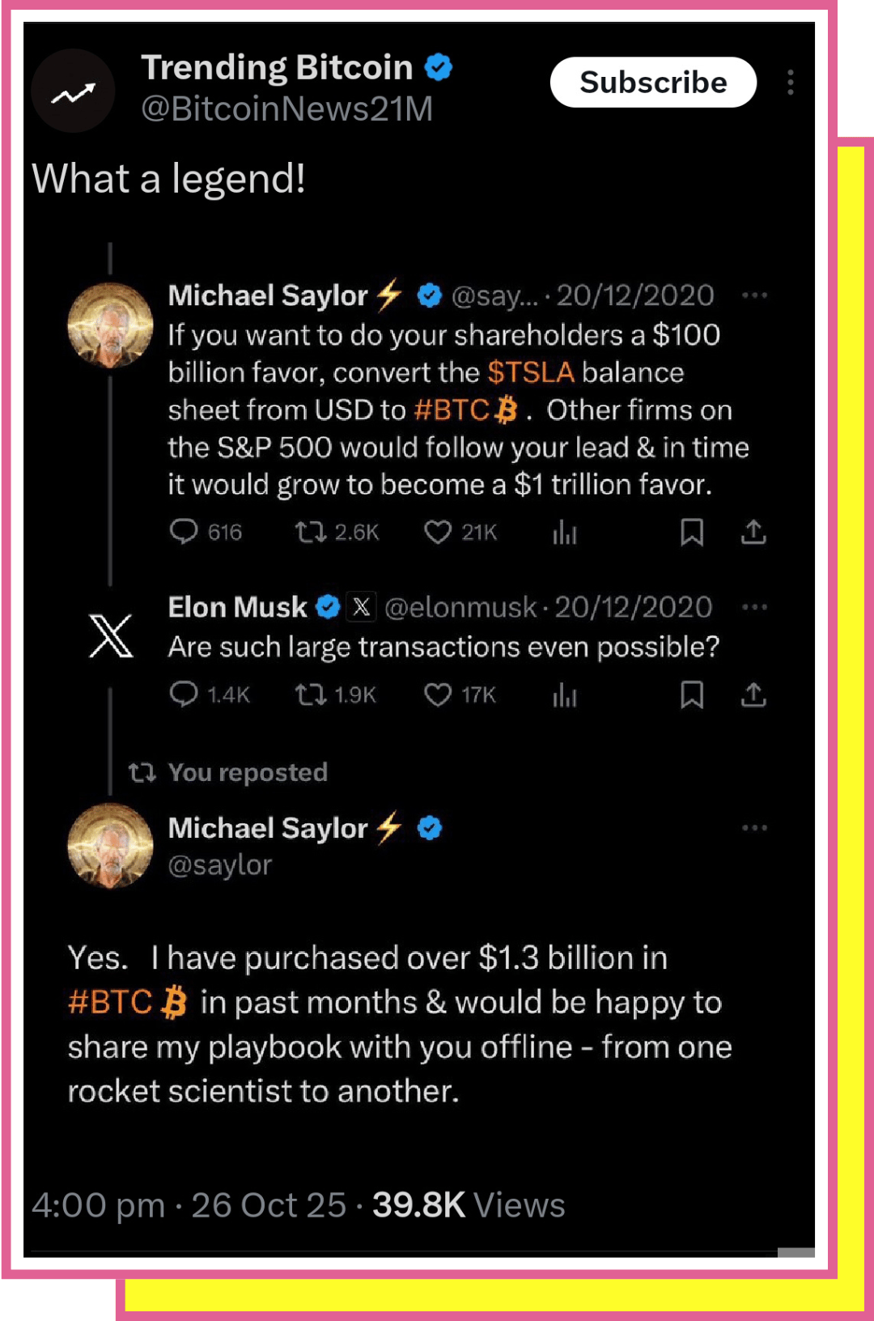The width and height of the screenshot is (874, 1321).
Task: Bookmark Michael Saylor's $TSLA tweet
Action: pyautogui.click(x=692, y=532)
